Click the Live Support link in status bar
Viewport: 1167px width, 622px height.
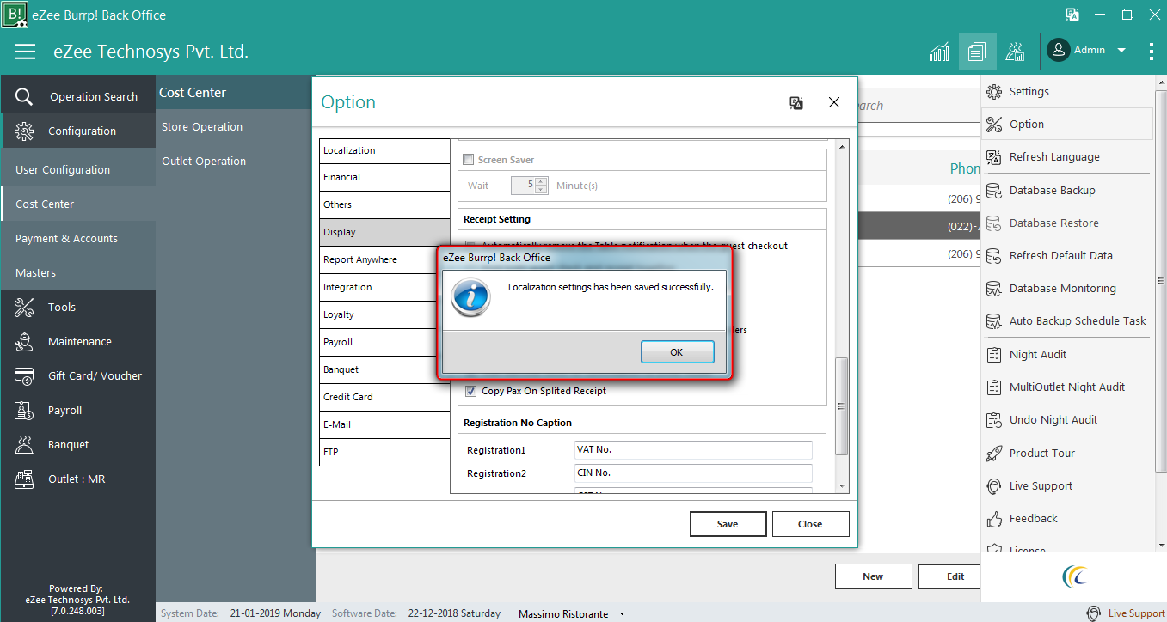(1136, 613)
